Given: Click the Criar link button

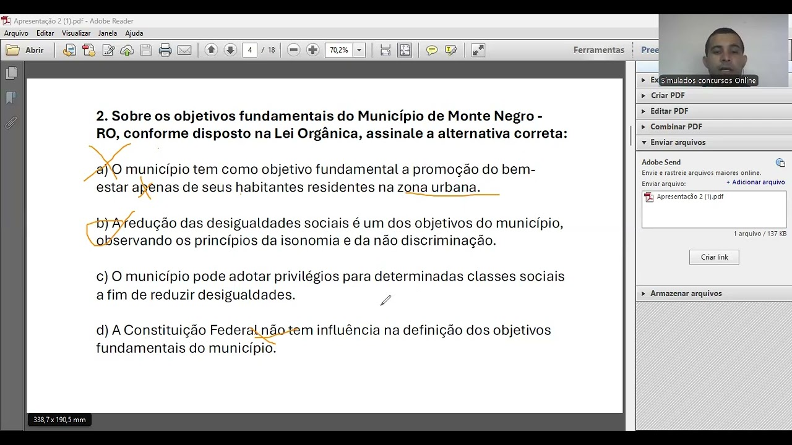Looking at the screenshot, I should 714,257.
